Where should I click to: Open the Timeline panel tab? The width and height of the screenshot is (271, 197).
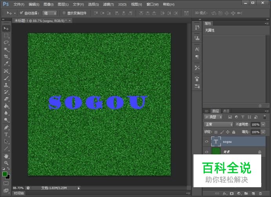pyautogui.click(x=19, y=193)
